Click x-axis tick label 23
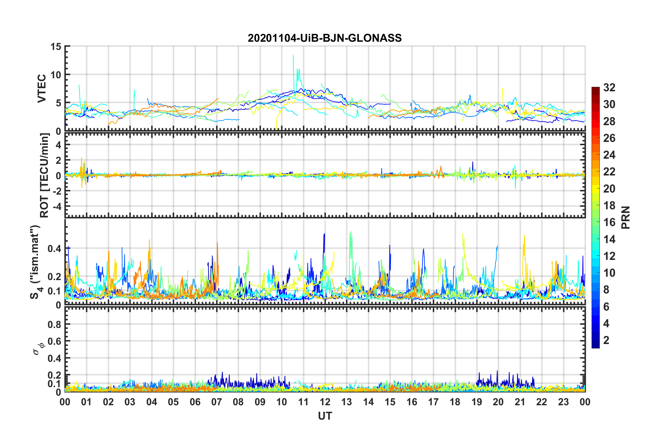Image resolution: width=650 pixels, height=435 pixels. coord(564,402)
